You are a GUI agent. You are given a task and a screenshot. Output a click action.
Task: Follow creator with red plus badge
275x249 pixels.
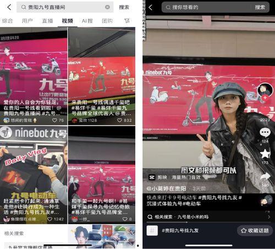coord(265,98)
